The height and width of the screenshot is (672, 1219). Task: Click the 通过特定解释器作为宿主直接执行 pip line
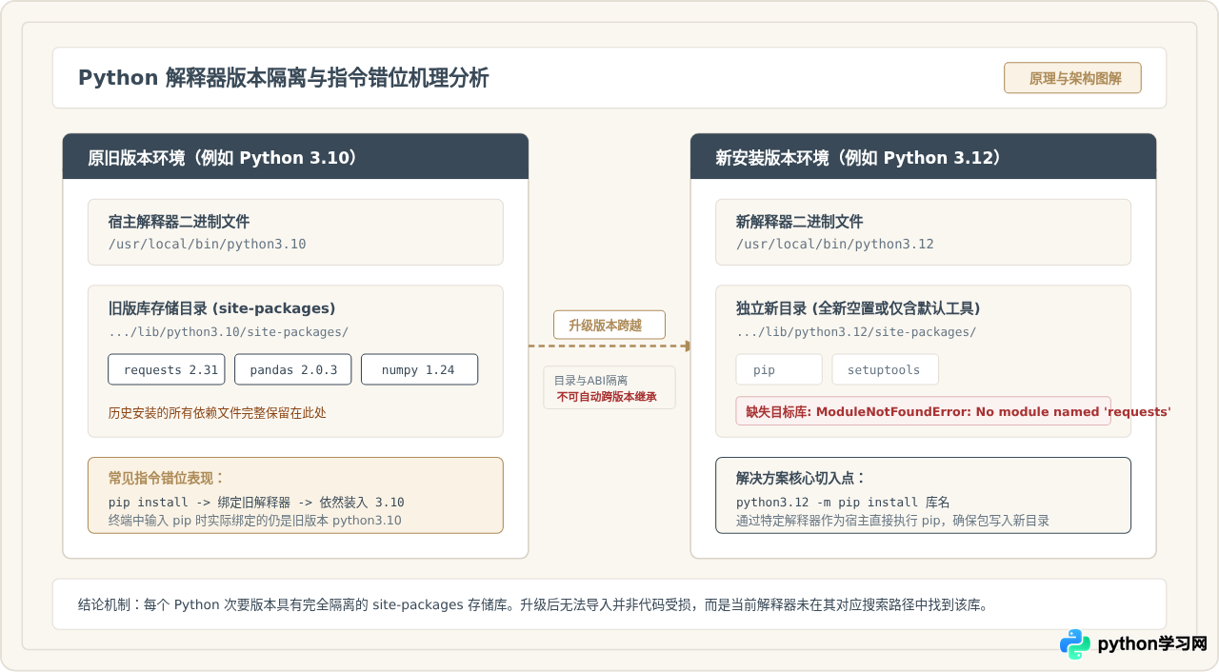(893, 521)
